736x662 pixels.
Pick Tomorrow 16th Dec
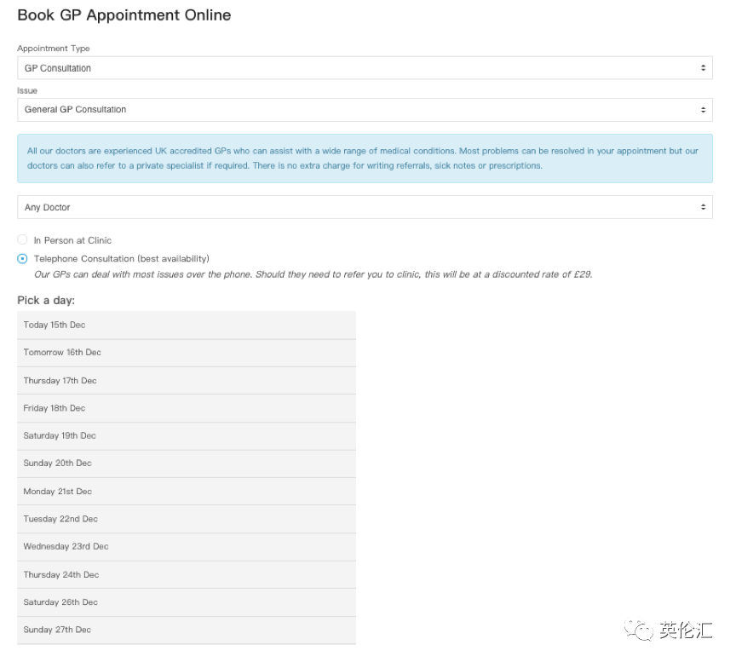tap(187, 353)
